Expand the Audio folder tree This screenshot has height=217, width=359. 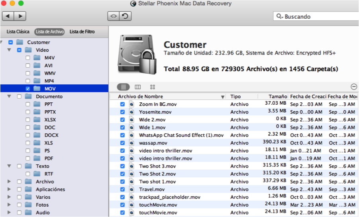click(x=9, y=213)
